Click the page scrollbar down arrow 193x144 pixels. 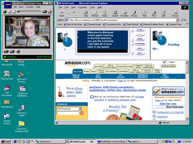(187, 118)
